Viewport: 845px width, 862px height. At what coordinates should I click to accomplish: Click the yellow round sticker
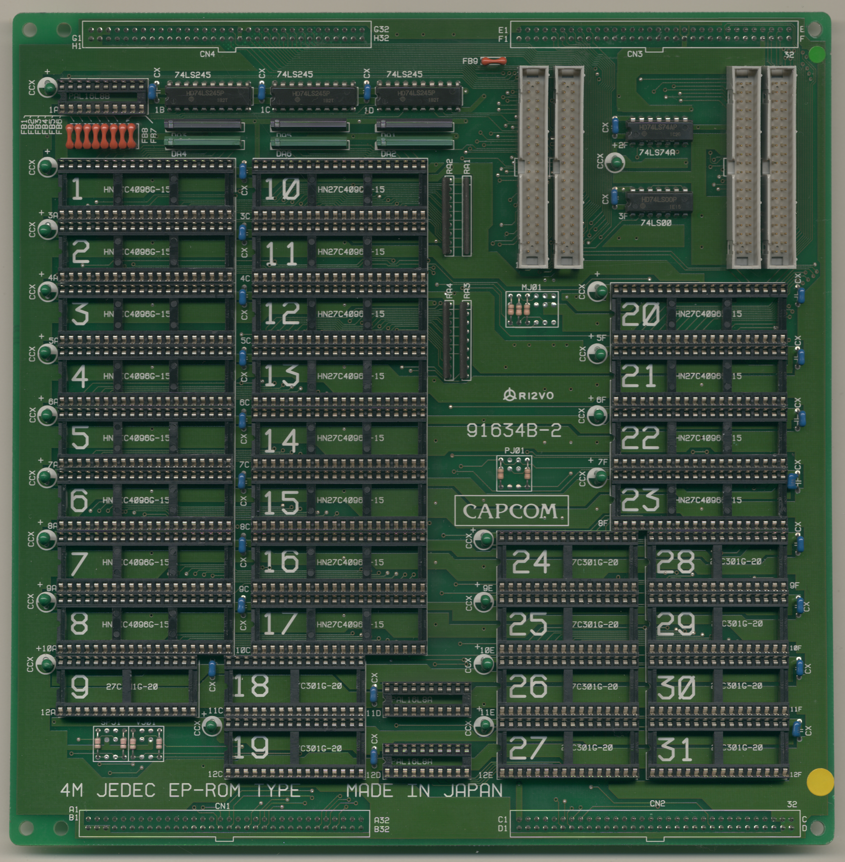(x=820, y=783)
